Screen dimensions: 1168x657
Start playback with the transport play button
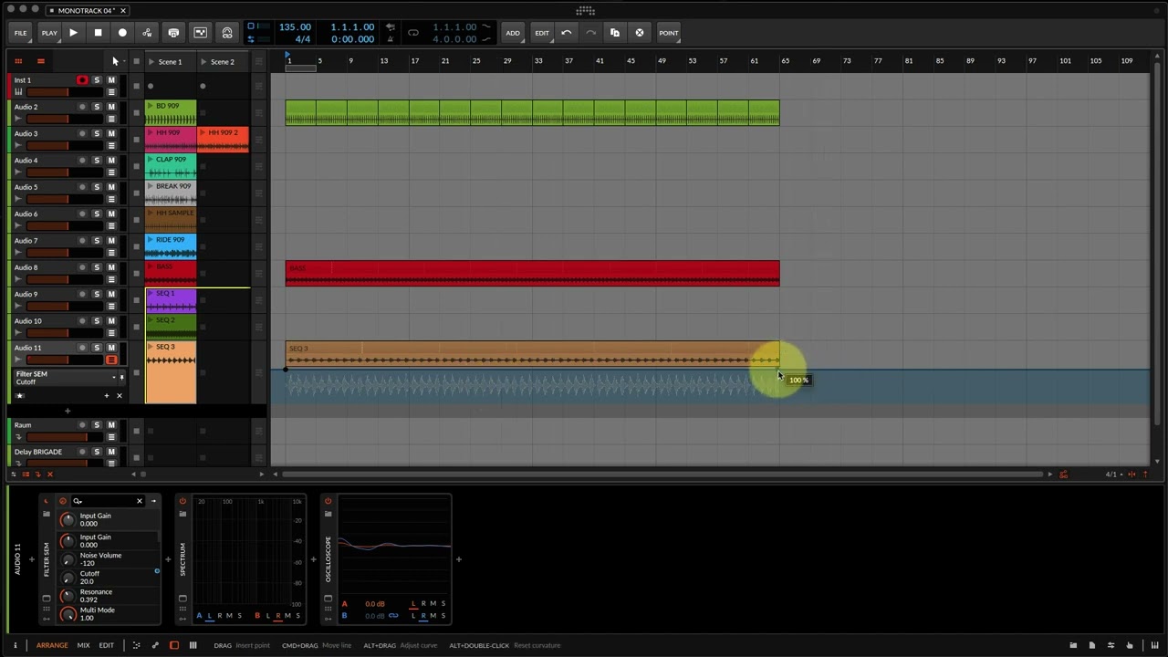click(x=73, y=33)
